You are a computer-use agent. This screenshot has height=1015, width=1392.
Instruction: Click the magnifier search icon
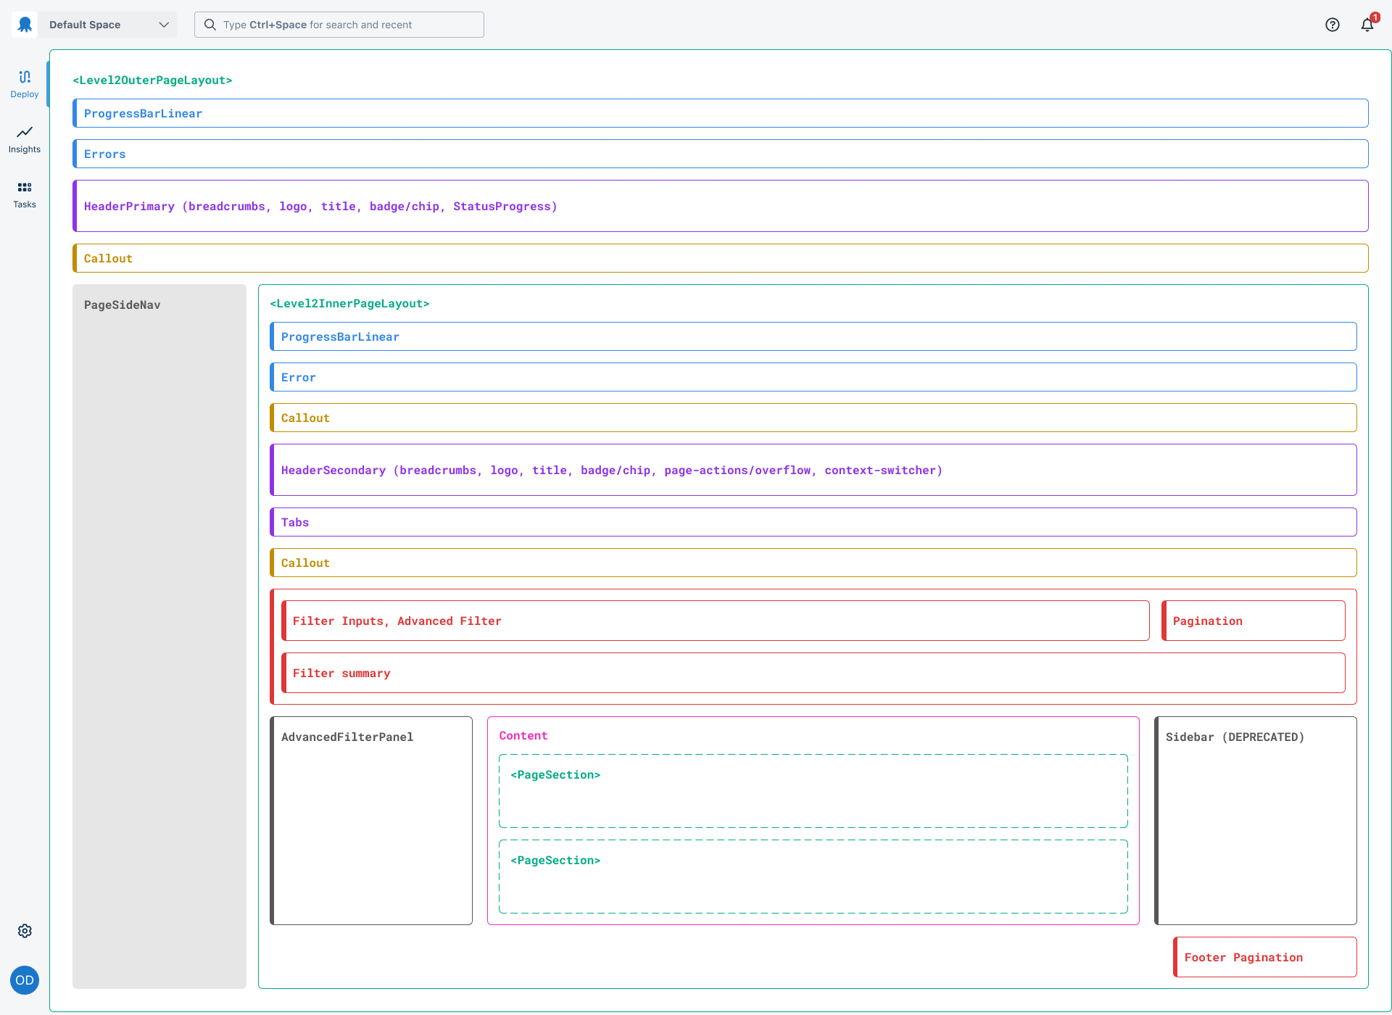tap(210, 25)
